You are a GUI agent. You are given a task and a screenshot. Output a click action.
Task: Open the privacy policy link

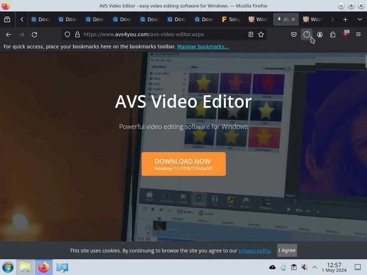(x=254, y=251)
